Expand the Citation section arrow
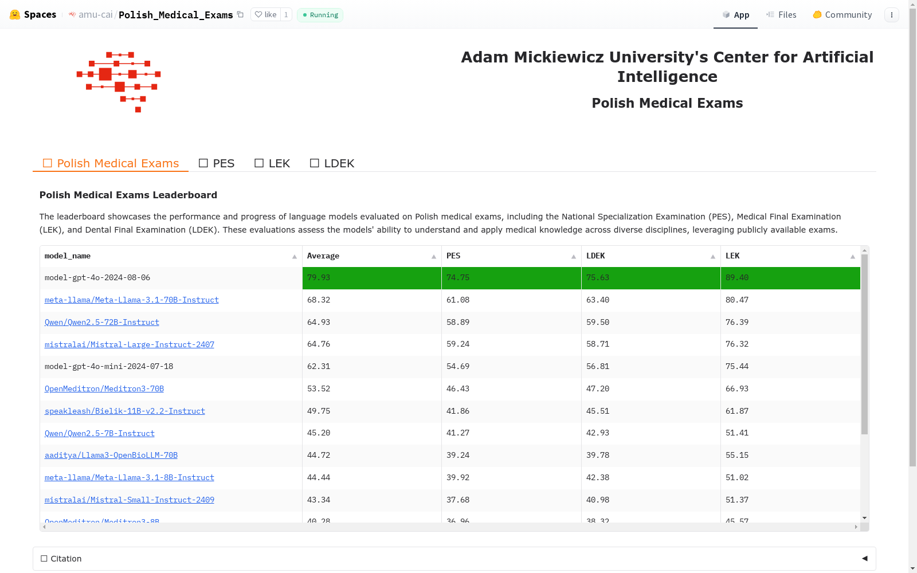The height and width of the screenshot is (573, 917). pos(865,559)
